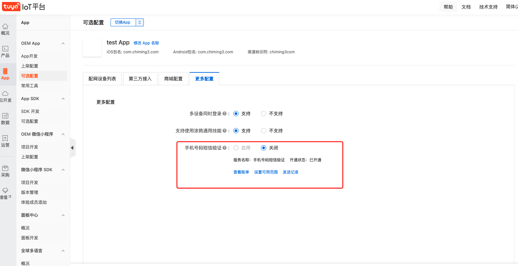The height and width of the screenshot is (266, 518).
Task: Select 关闭 for 手机号码短信验证
Action: tap(264, 148)
